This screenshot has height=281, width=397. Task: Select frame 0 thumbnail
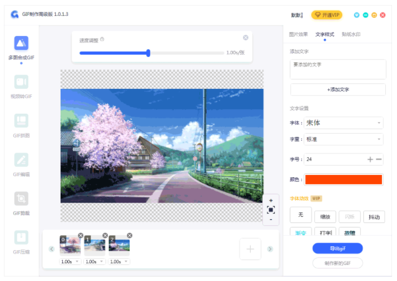(x=70, y=245)
